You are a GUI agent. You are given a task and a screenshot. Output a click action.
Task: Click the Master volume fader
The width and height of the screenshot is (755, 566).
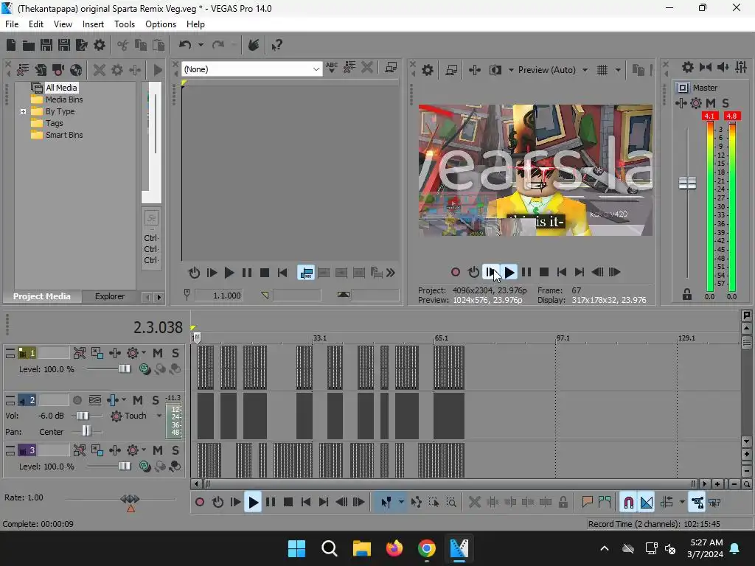(687, 183)
